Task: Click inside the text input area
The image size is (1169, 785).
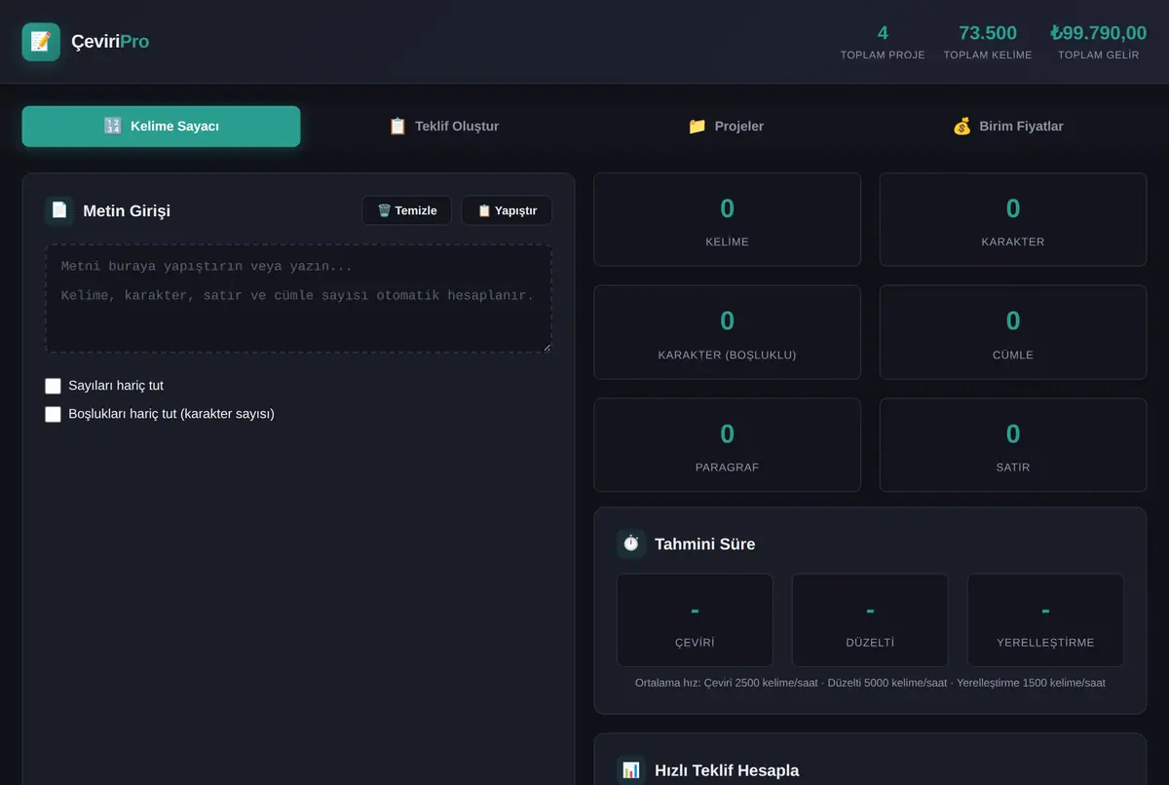Action: 298,298
